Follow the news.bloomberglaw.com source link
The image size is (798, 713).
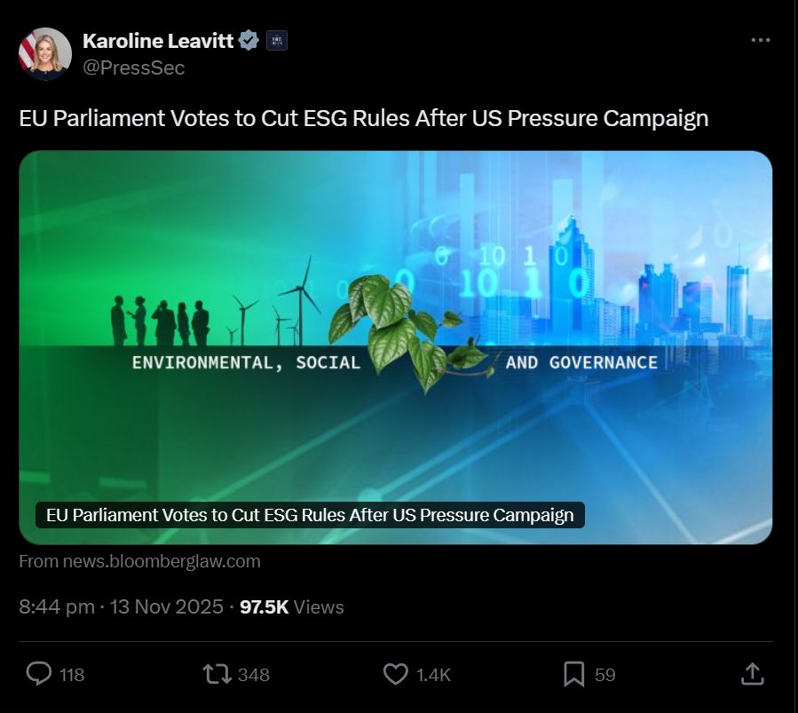(x=139, y=560)
